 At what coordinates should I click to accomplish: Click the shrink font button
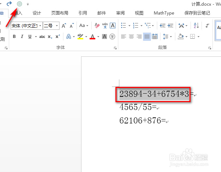[72, 26]
